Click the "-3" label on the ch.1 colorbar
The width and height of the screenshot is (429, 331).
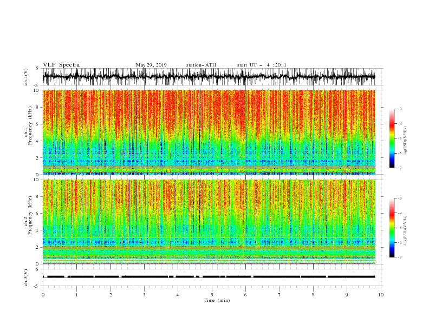click(x=399, y=109)
